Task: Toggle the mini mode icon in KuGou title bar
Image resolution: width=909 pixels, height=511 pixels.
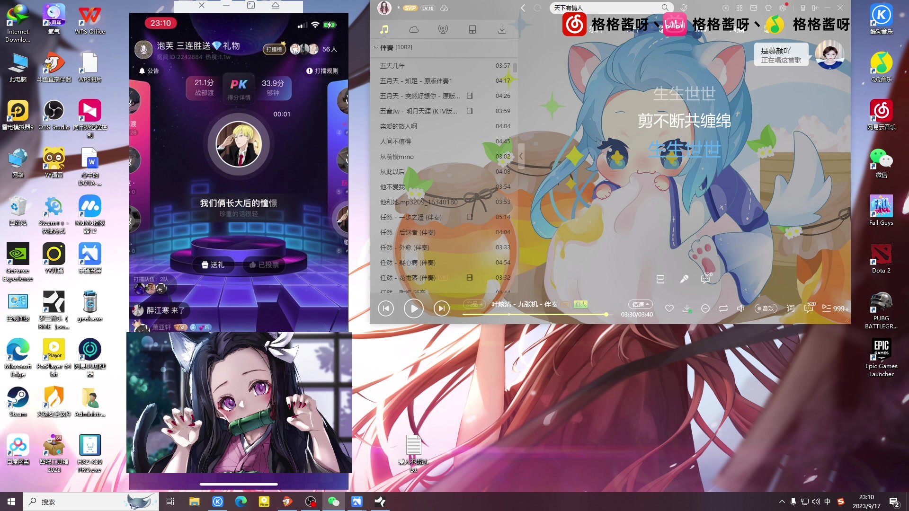Action: point(815,8)
